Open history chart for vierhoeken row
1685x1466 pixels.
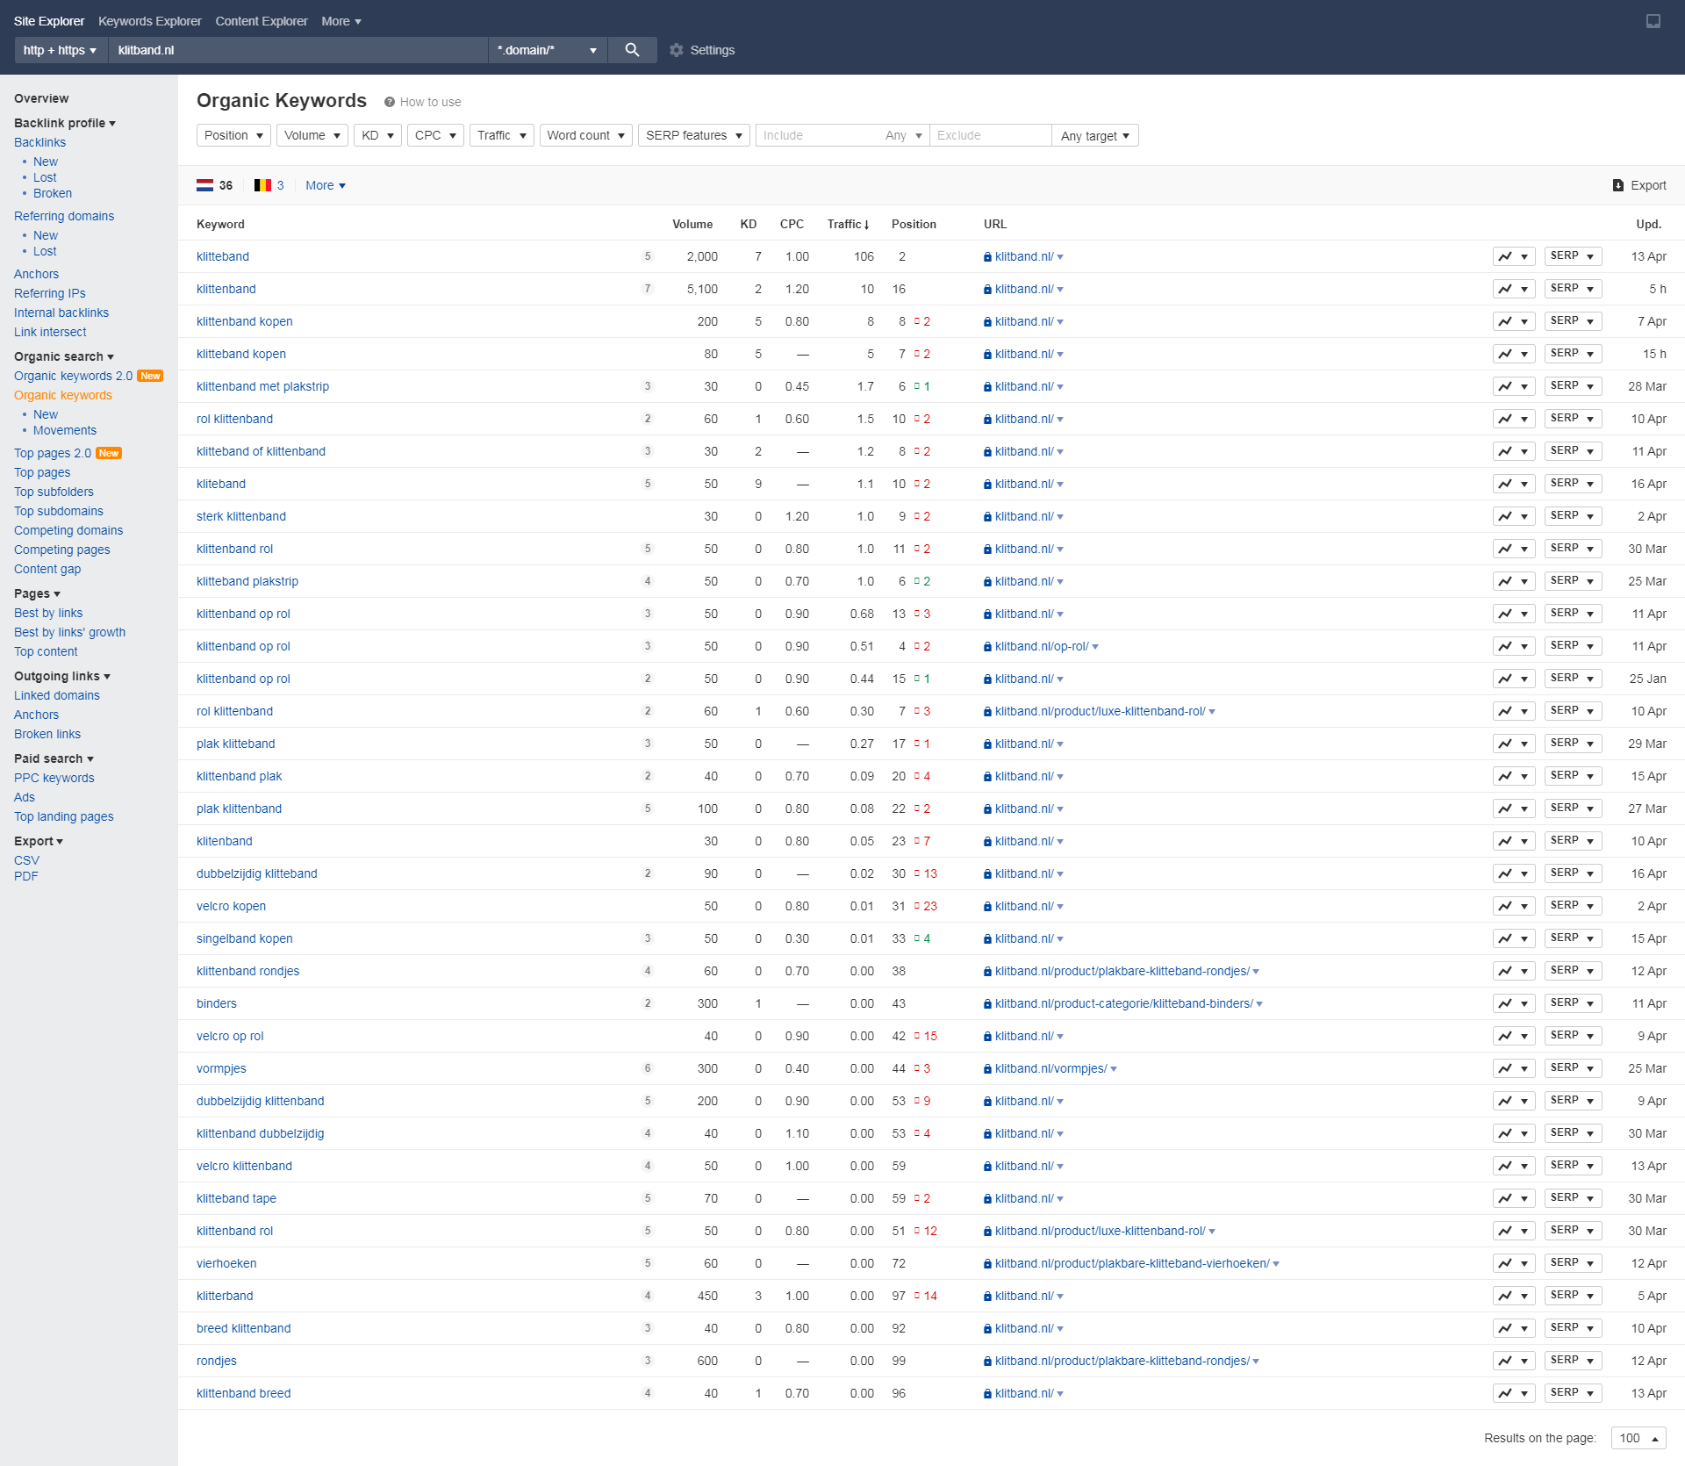point(1514,1263)
